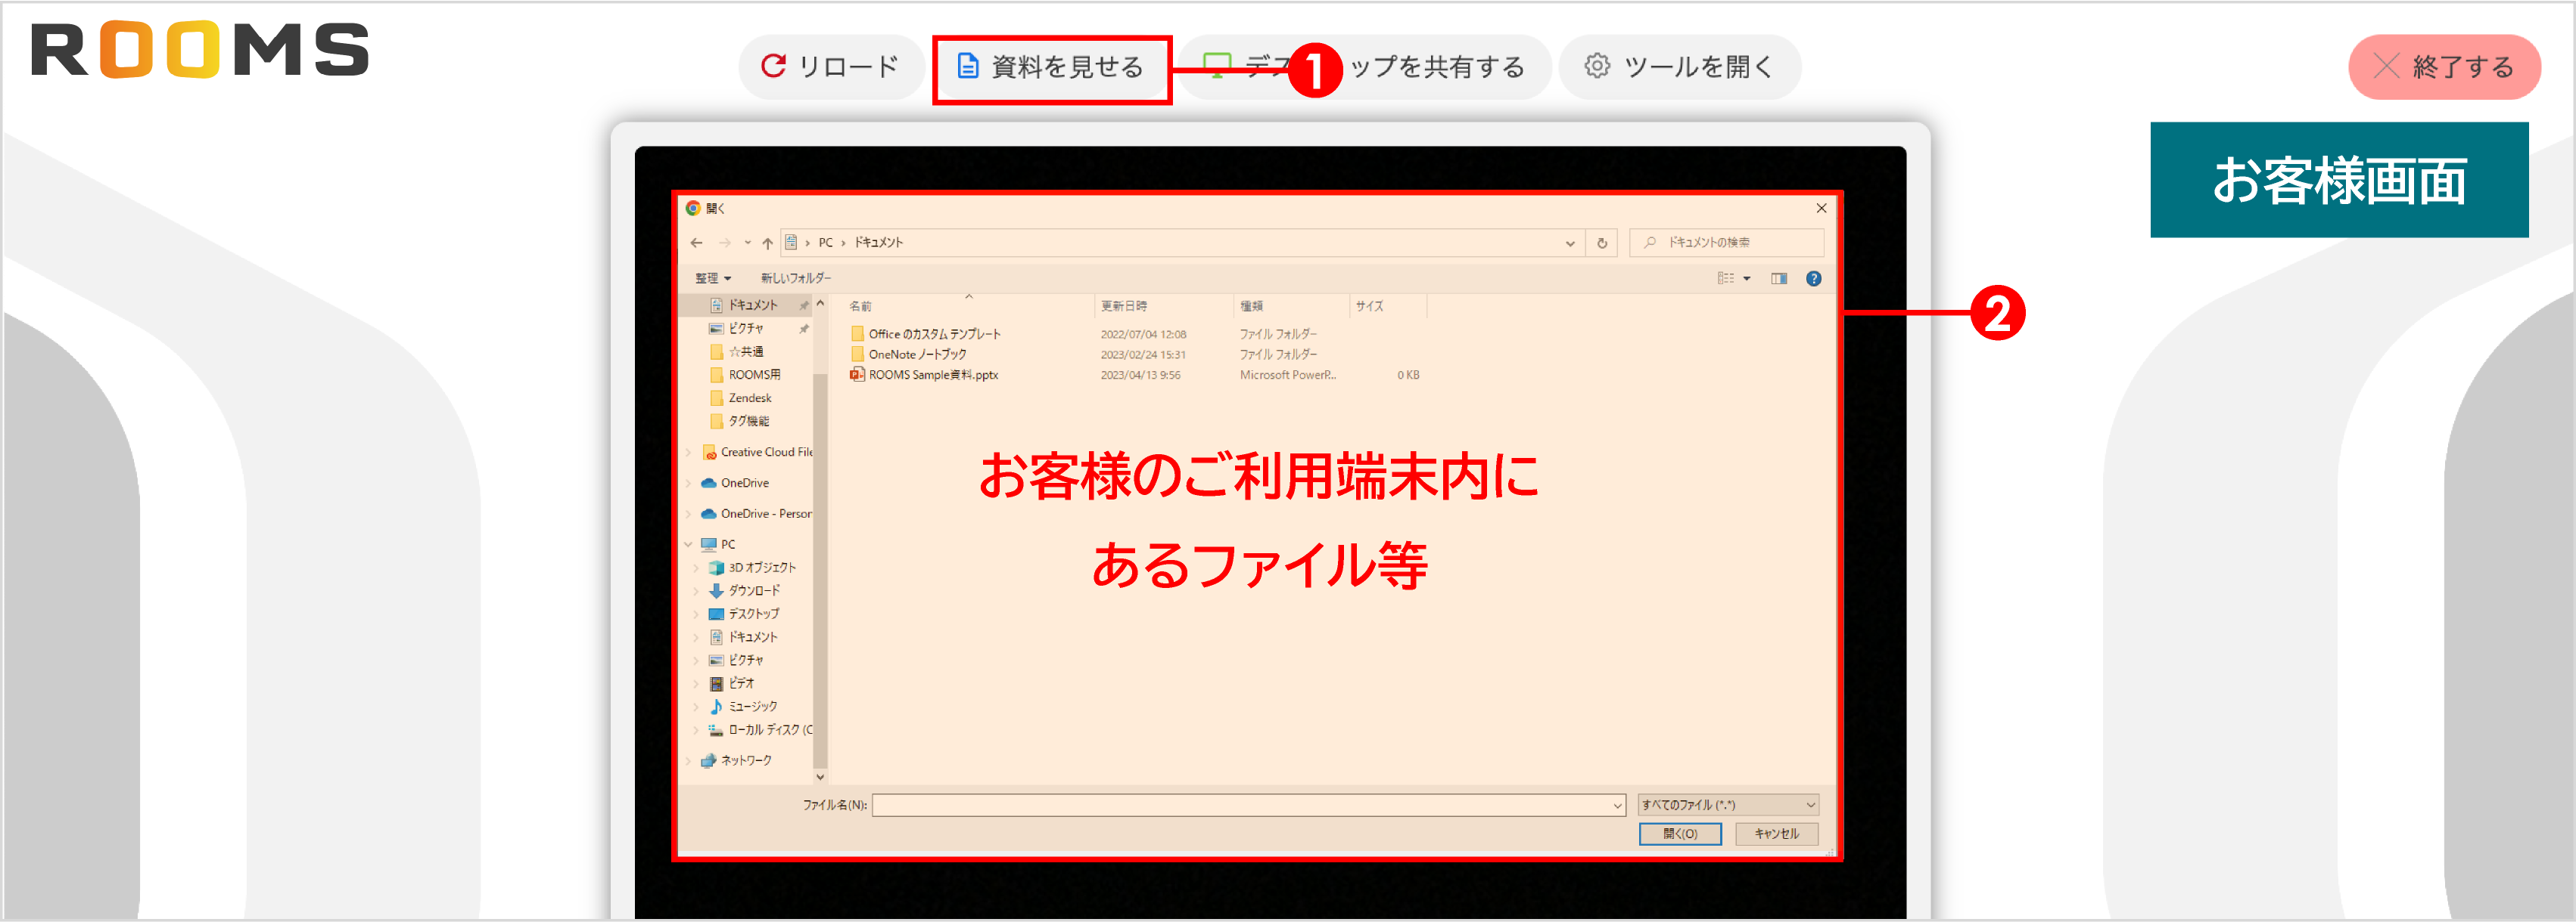This screenshot has height=922, width=2576.
Task: Open the ツールを開く gear icon
Action: [1597, 66]
